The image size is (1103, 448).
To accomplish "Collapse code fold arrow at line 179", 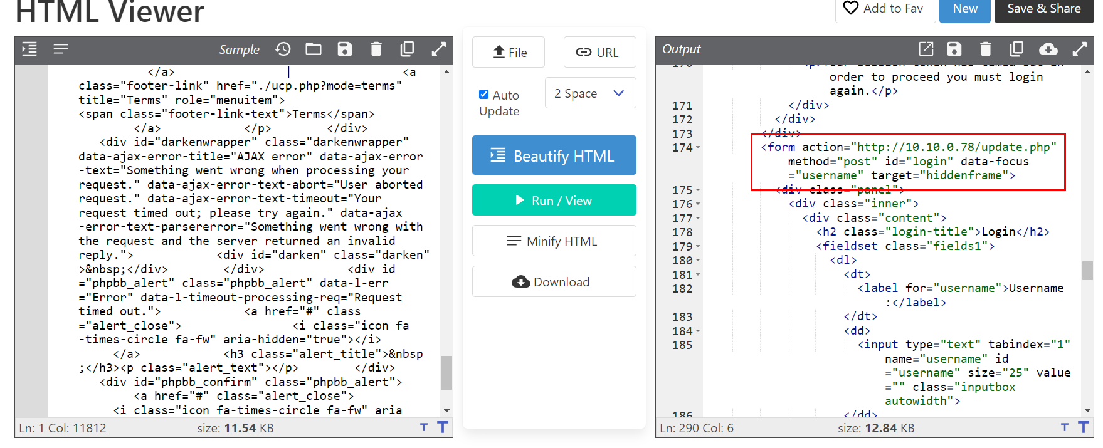I will 698,247.
